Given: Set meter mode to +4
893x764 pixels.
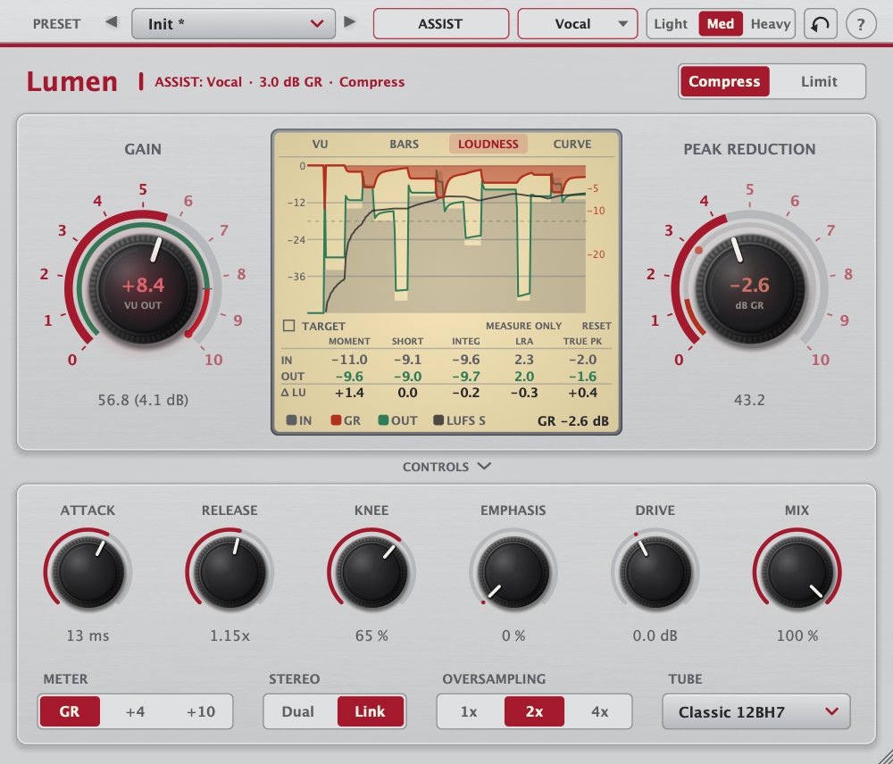Looking at the screenshot, I should pyautogui.click(x=135, y=711).
